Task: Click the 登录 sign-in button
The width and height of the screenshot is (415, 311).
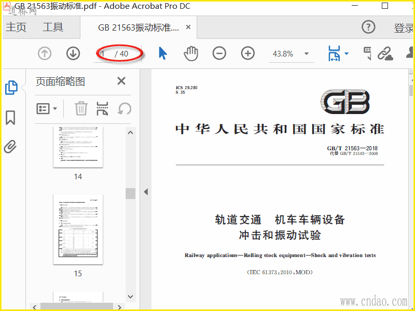Action: pyautogui.click(x=404, y=28)
